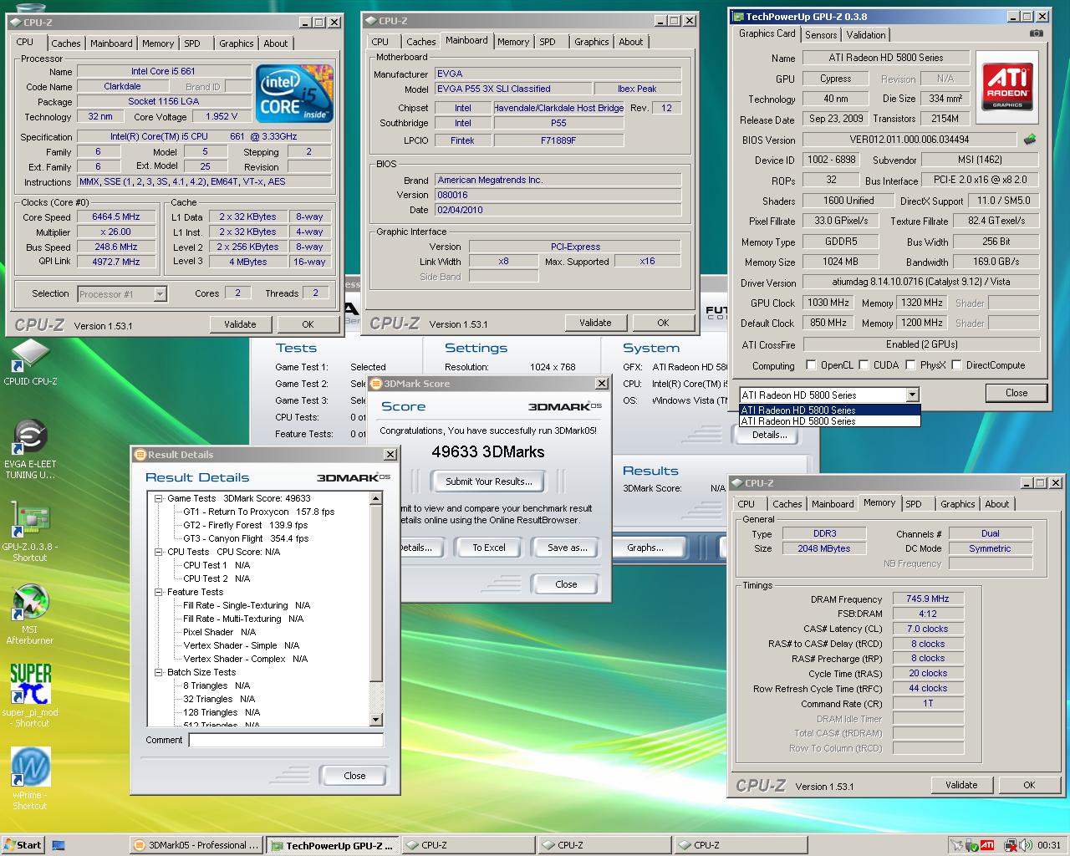
Task: Open MSI Afterburner desktop icon
Action: 30,614
